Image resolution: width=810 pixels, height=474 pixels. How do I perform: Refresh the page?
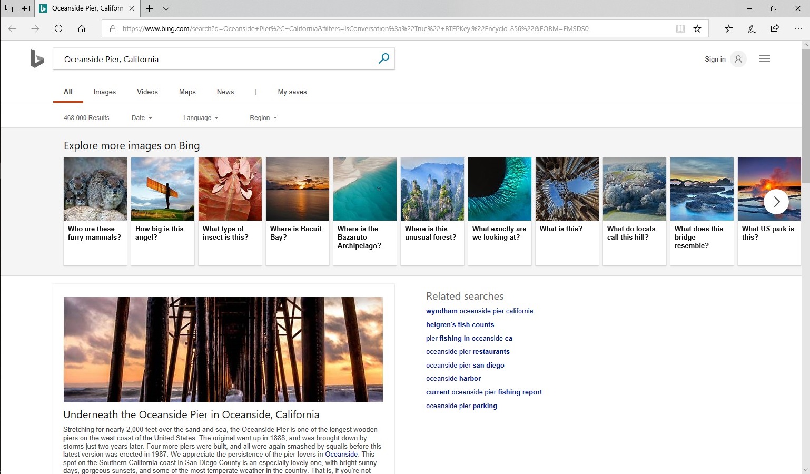pos(58,28)
